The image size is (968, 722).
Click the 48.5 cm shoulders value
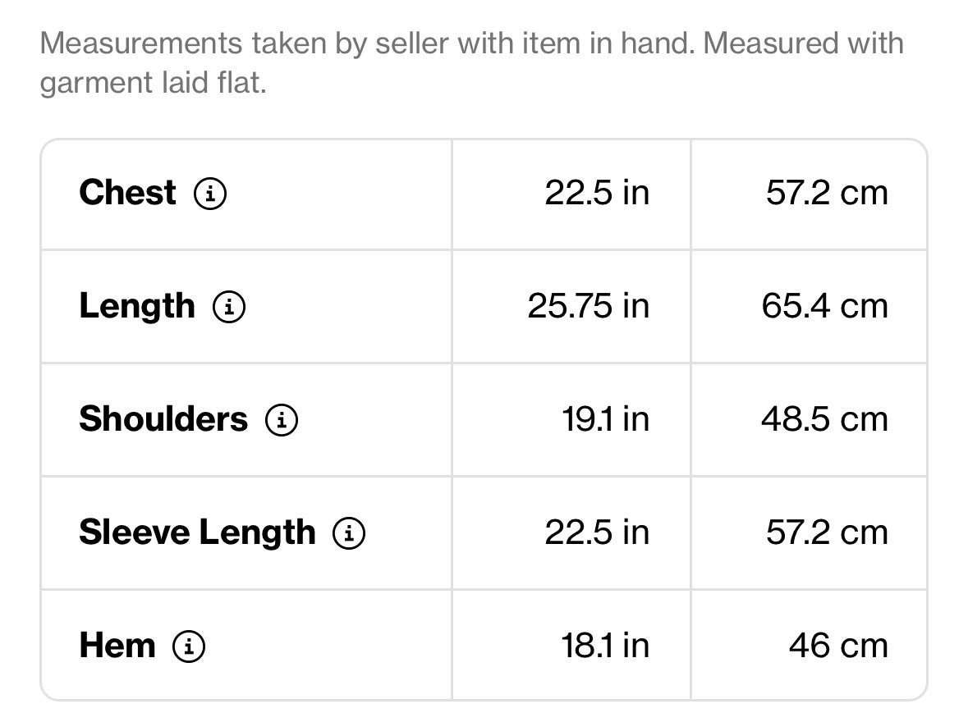click(x=825, y=419)
